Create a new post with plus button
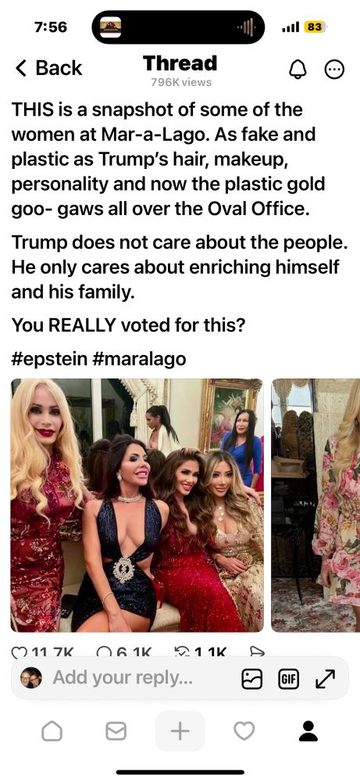This screenshot has height=782, width=360. coord(180,731)
